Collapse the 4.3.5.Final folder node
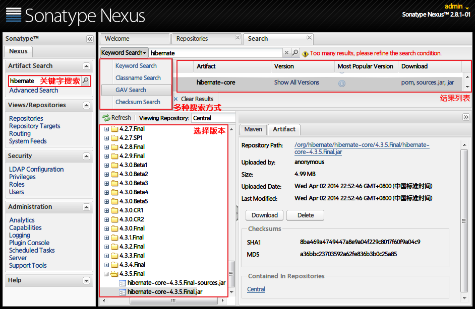Image resolution: width=475 pixels, height=309 pixels. click(x=106, y=274)
